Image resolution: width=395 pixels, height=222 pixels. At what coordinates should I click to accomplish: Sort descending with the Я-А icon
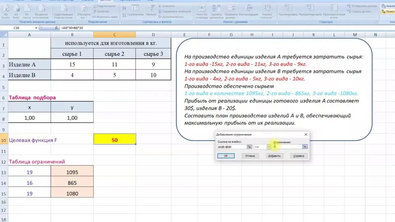click(124, 15)
